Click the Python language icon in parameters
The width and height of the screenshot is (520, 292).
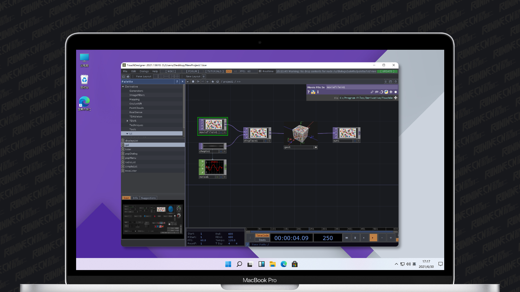coord(386,92)
